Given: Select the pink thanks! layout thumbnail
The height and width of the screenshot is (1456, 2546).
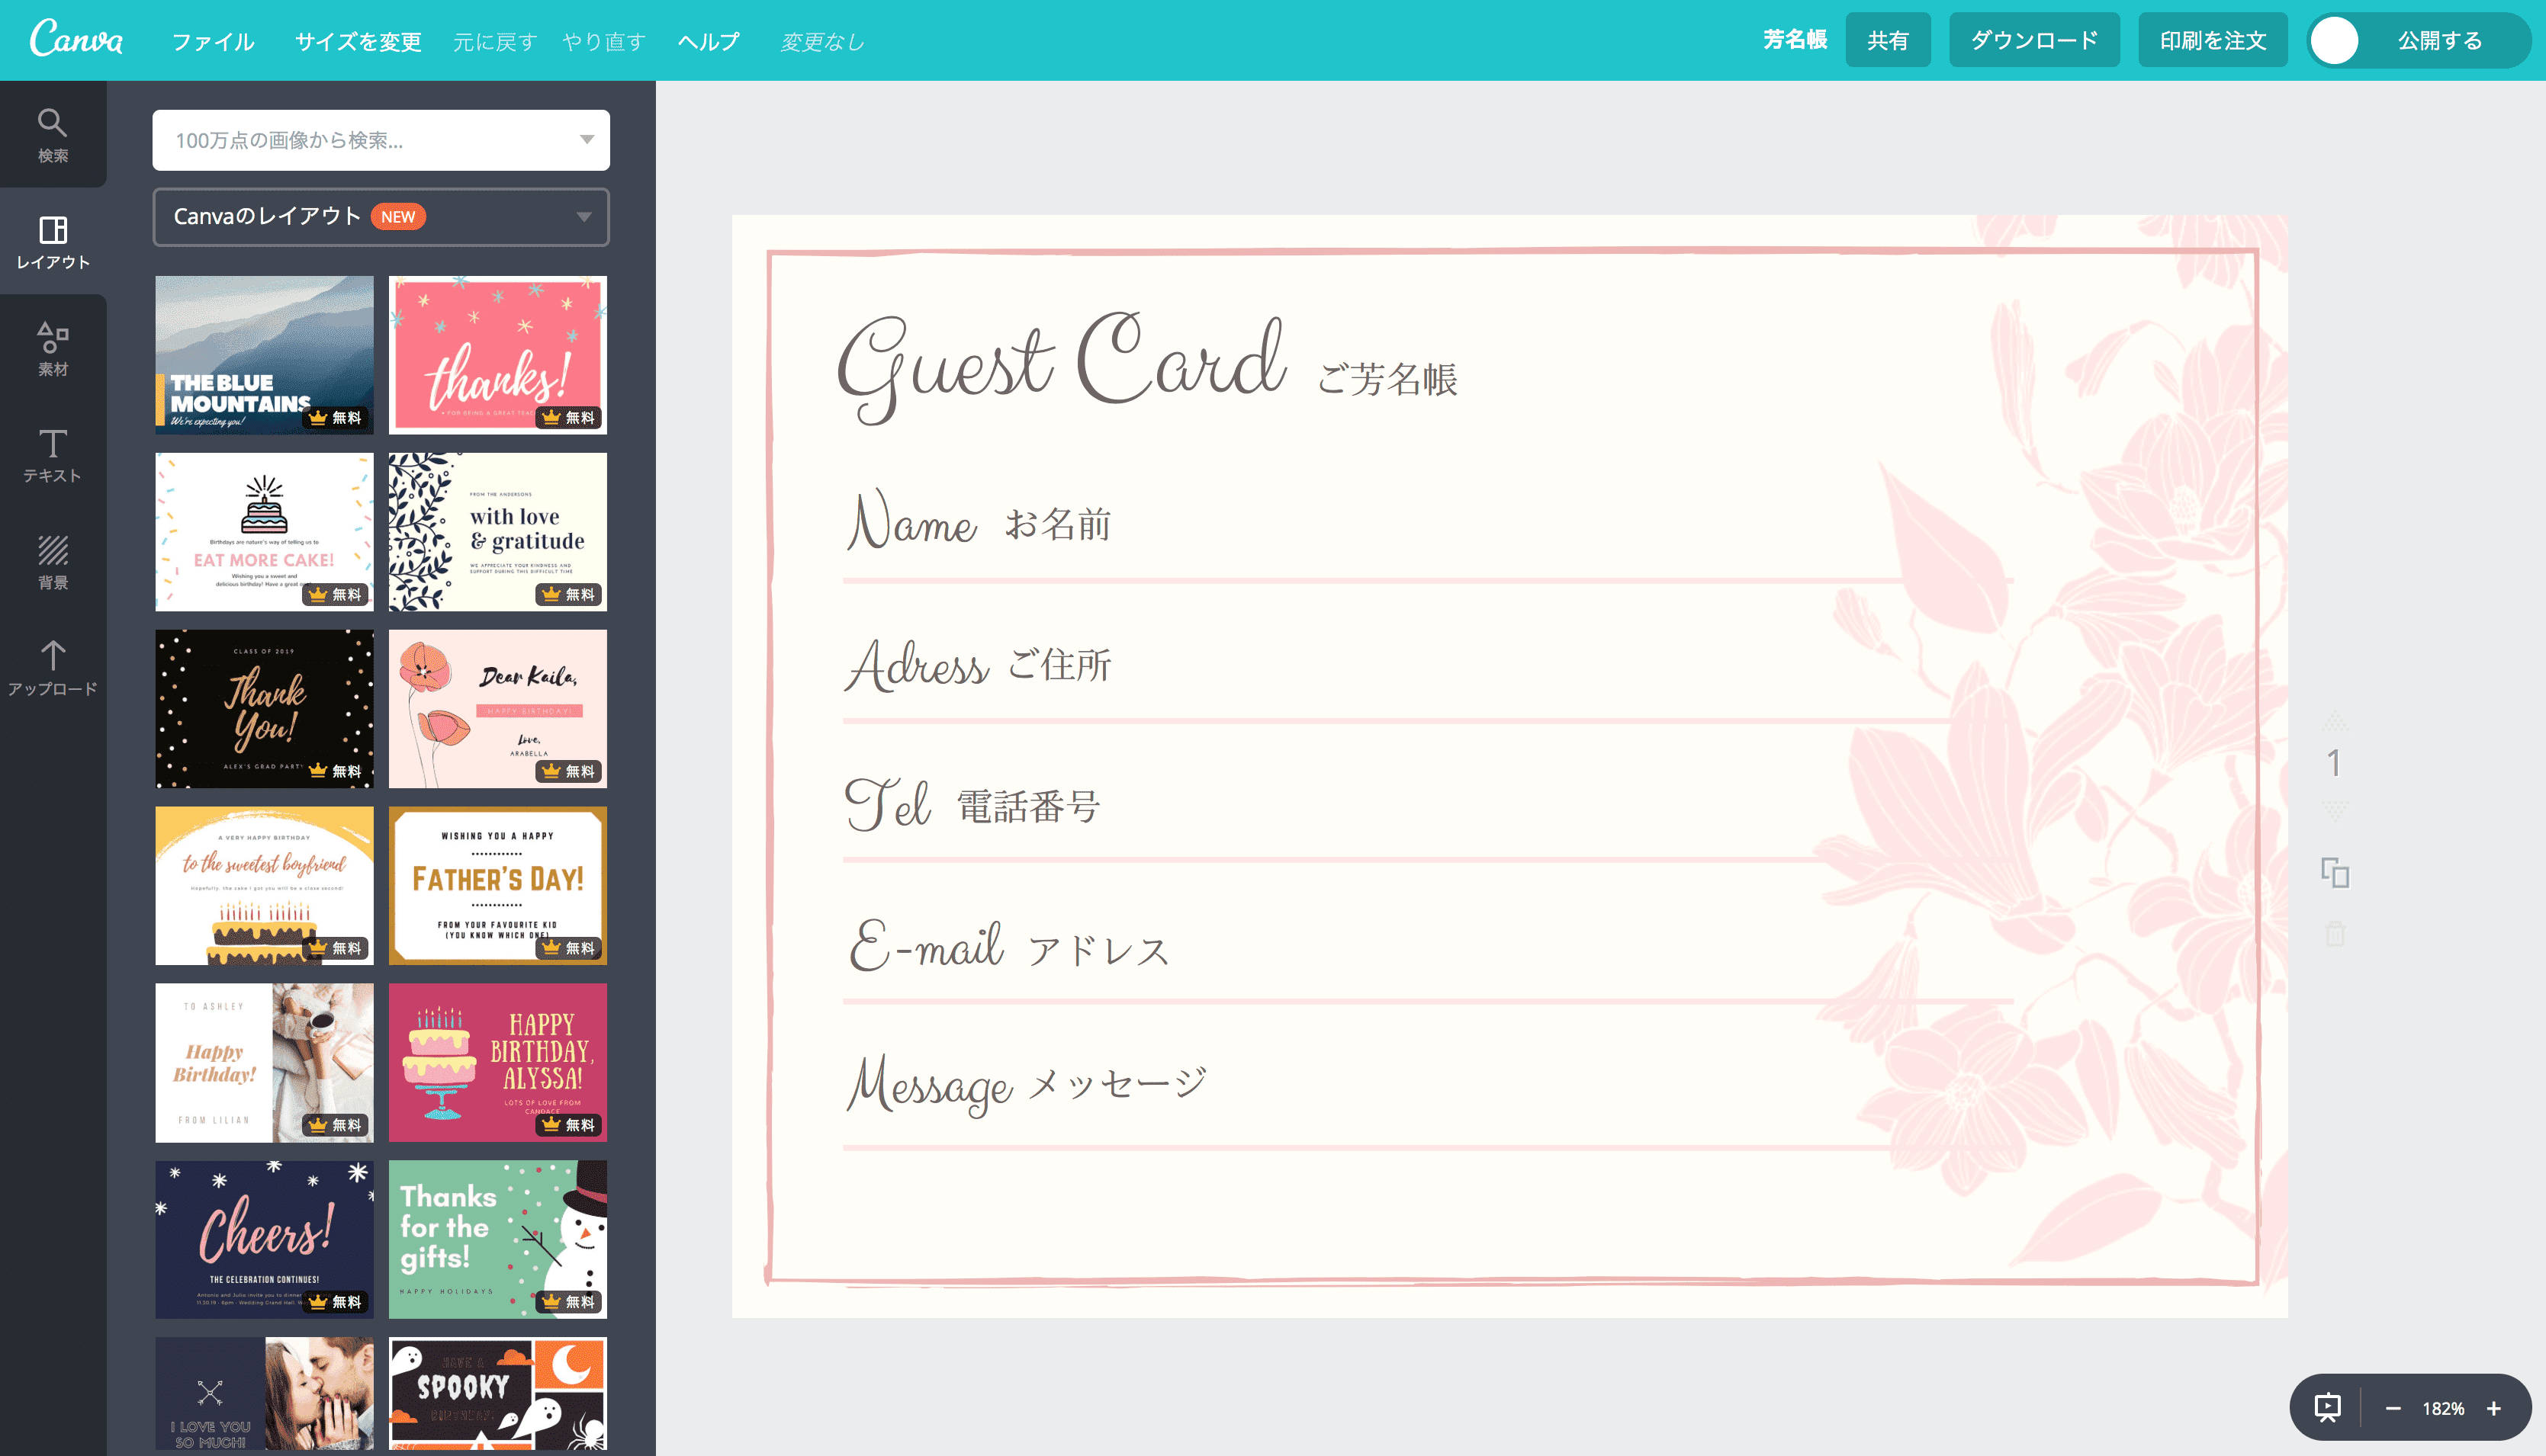Looking at the screenshot, I should point(497,355).
